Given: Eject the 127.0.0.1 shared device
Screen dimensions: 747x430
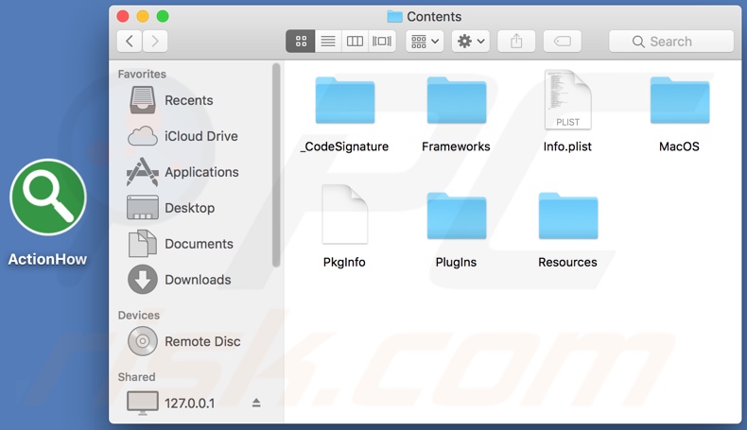Looking at the screenshot, I should (x=256, y=403).
